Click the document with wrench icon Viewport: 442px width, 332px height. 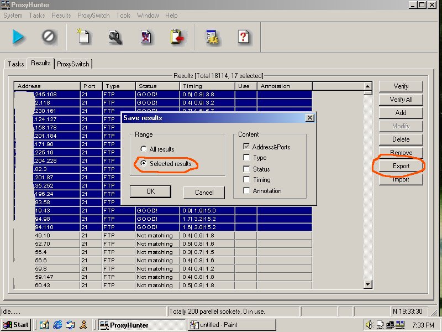115,37
